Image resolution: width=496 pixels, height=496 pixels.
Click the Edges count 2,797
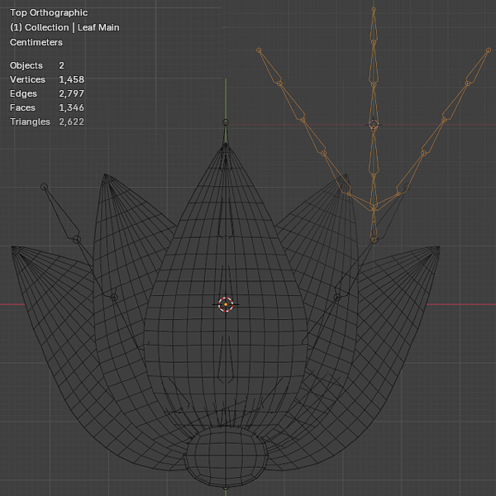71,93
